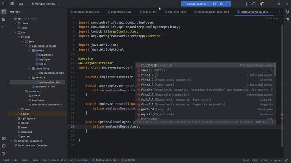This screenshot has width=291, height=163.
Task: Select getById(Long id) completion suggestion
Action: click(205, 110)
